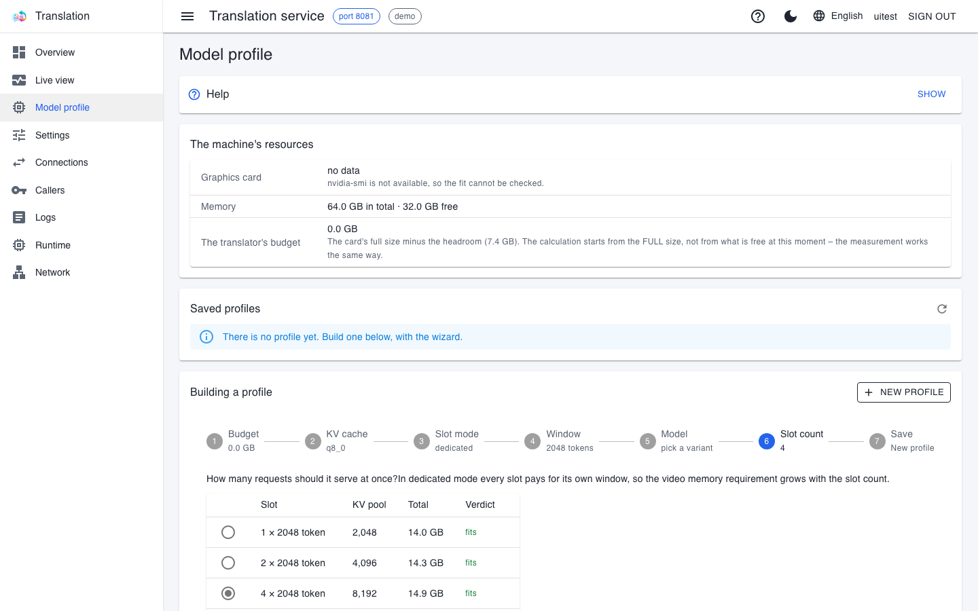Go to Live view page
The image size is (978, 611).
81,80
